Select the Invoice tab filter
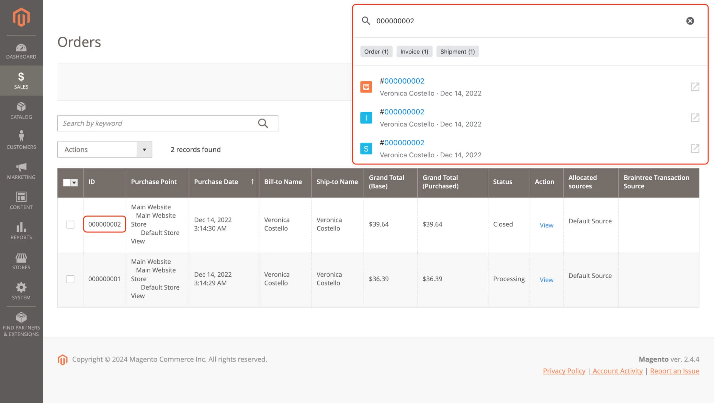The height and width of the screenshot is (403, 714). click(x=414, y=51)
